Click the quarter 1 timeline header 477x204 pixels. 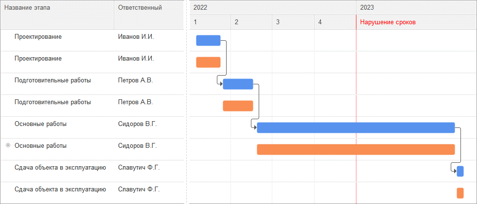[210, 22]
